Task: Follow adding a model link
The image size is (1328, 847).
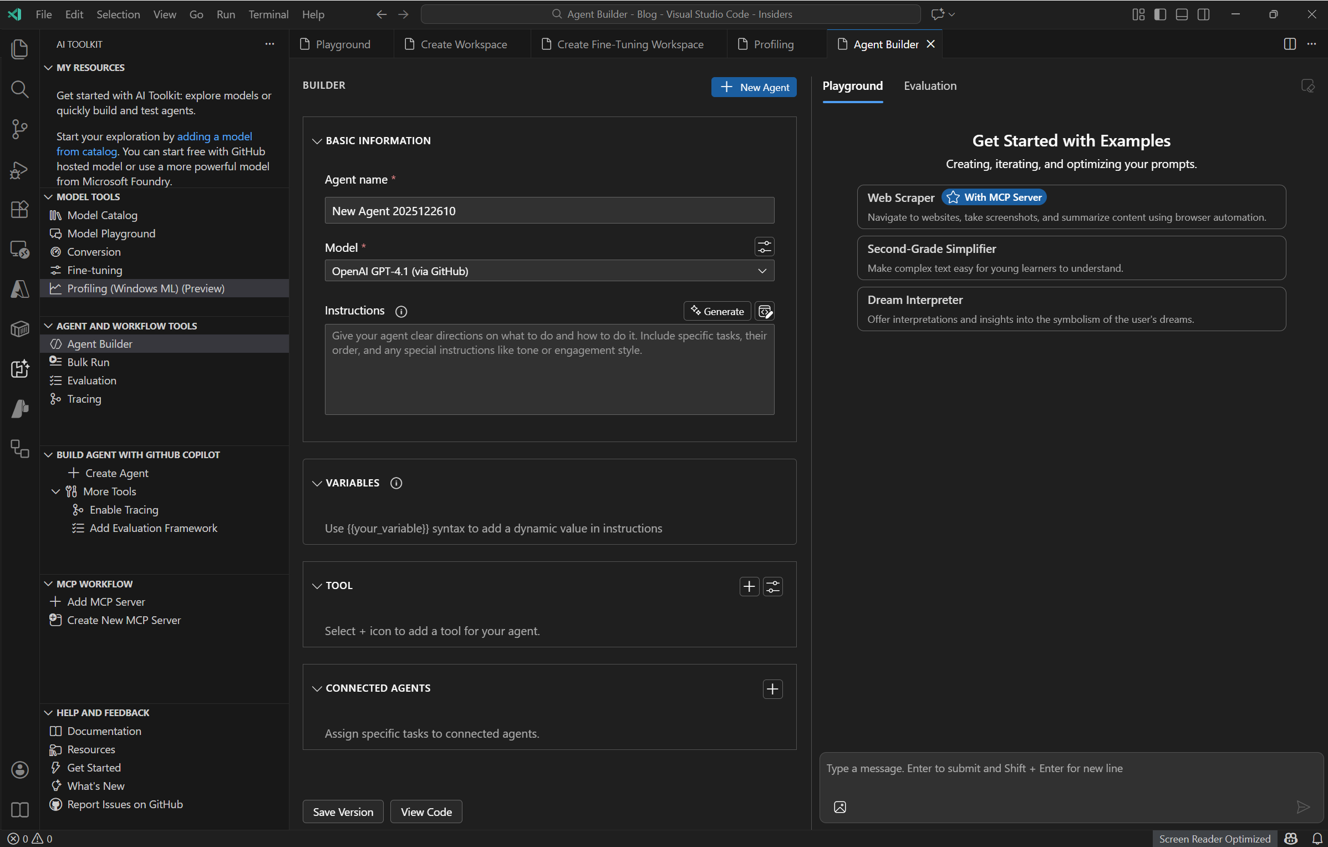Action: point(214,136)
